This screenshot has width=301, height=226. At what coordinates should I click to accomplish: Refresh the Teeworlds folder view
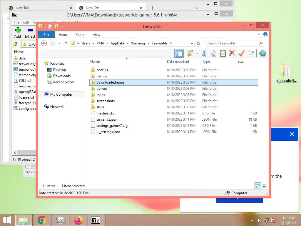coord(198,43)
